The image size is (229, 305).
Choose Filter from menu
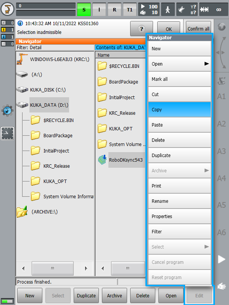179,232
